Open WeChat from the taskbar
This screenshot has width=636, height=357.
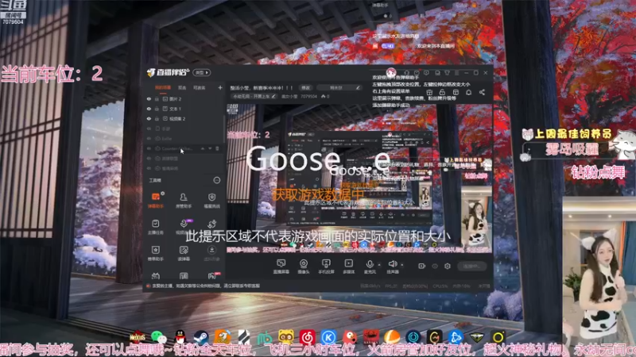[x=158, y=336]
